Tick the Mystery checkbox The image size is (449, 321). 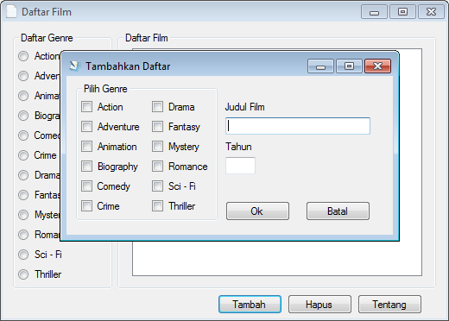click(x=157, y=147)
